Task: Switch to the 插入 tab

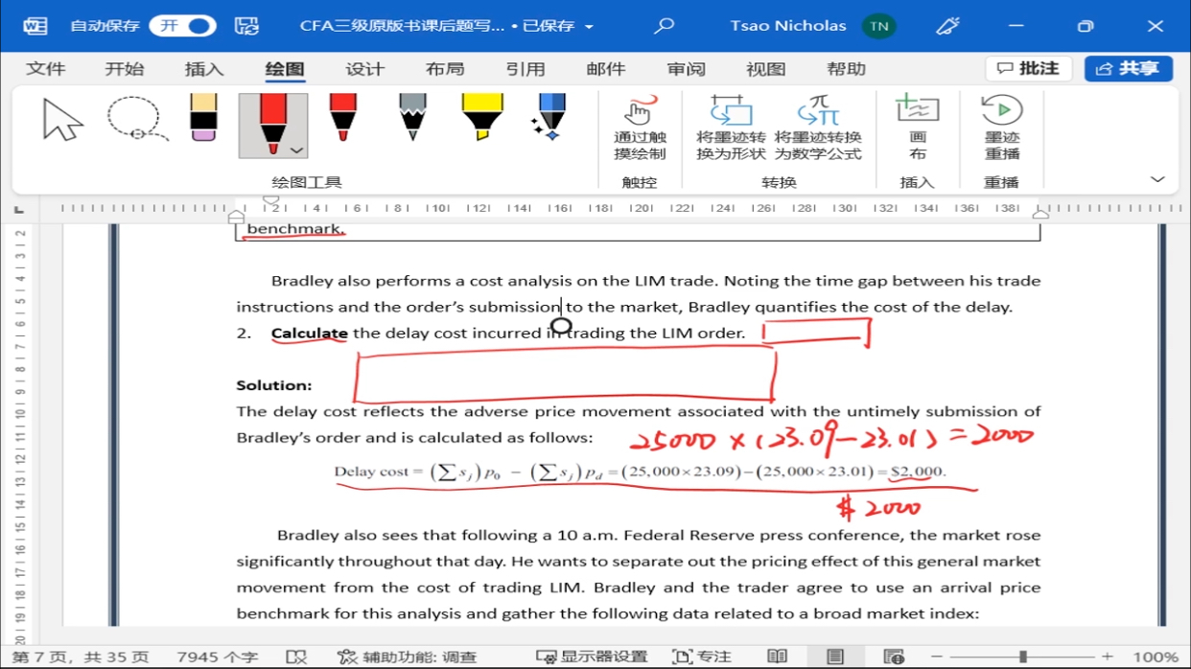Action: [204, 69]
